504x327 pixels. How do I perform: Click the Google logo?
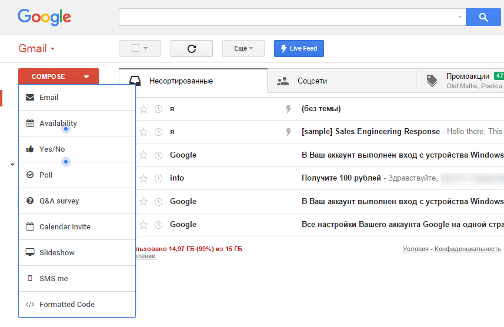[44, 17]
